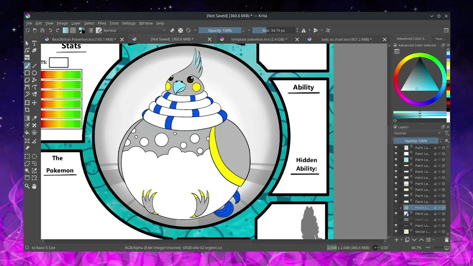Viewport: 473px width, 266px height.
Task: Toggle Eraser mode in toolbar
Action: click(172, 30)
